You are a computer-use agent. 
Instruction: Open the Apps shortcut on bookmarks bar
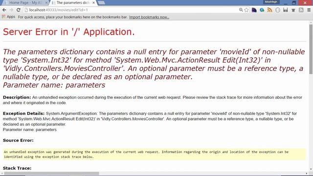point(8,17)
